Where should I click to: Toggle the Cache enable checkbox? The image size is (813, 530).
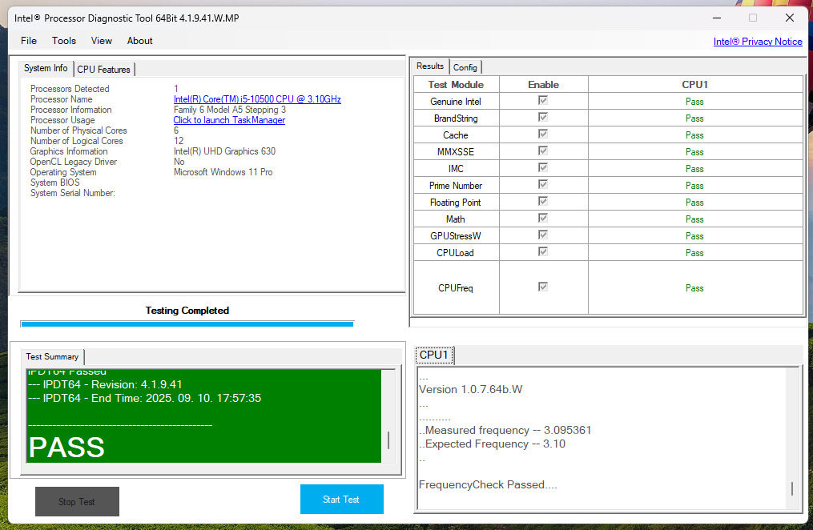(543, 135)
